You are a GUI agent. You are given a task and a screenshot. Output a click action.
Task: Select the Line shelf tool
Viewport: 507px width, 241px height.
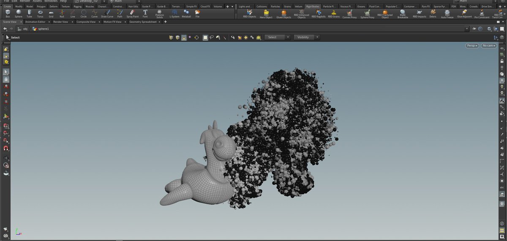point(73,14)
